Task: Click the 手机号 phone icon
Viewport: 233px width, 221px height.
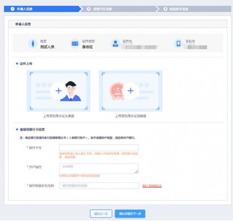Action: click(x=179, y=44)
